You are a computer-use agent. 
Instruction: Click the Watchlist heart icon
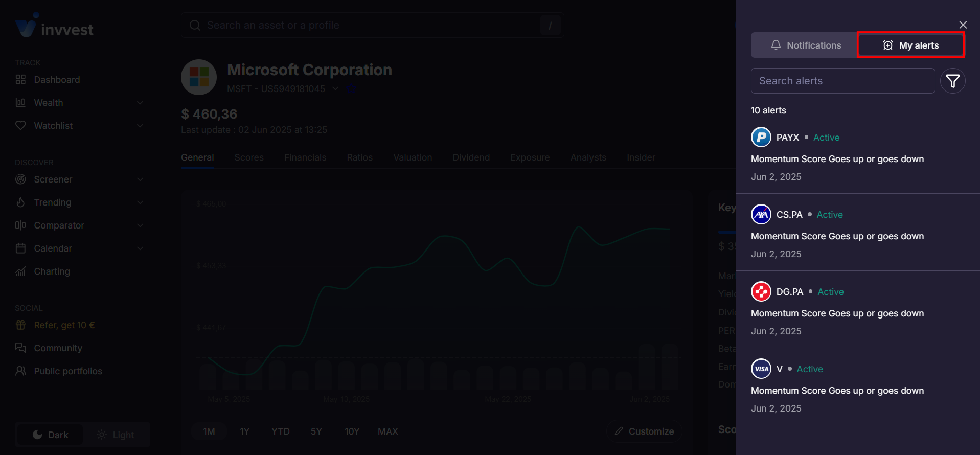tap(20, 126)
